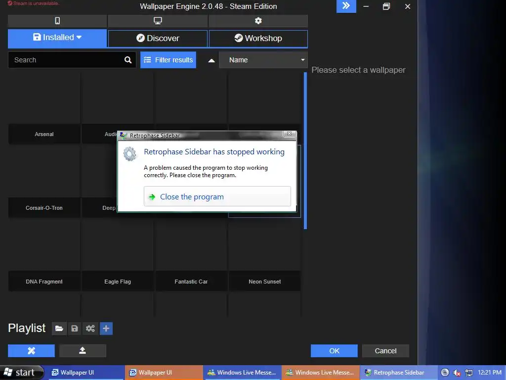Image resolution: width=506 pixels, height=380 pixels.
Task: Click the wallpaper list scrollbar
Action: click(x=305, y=150)
